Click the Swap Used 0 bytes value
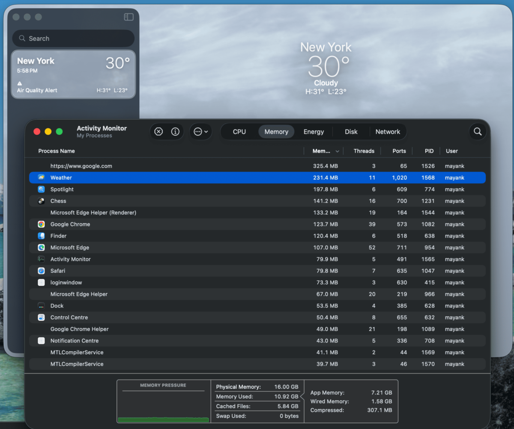514x429 pixels. pyautogui.click(x=289, y=416)
